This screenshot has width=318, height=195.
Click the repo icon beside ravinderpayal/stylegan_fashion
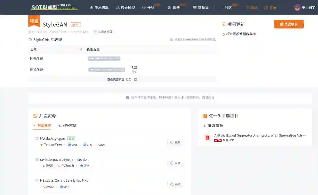tap(37, 160)
